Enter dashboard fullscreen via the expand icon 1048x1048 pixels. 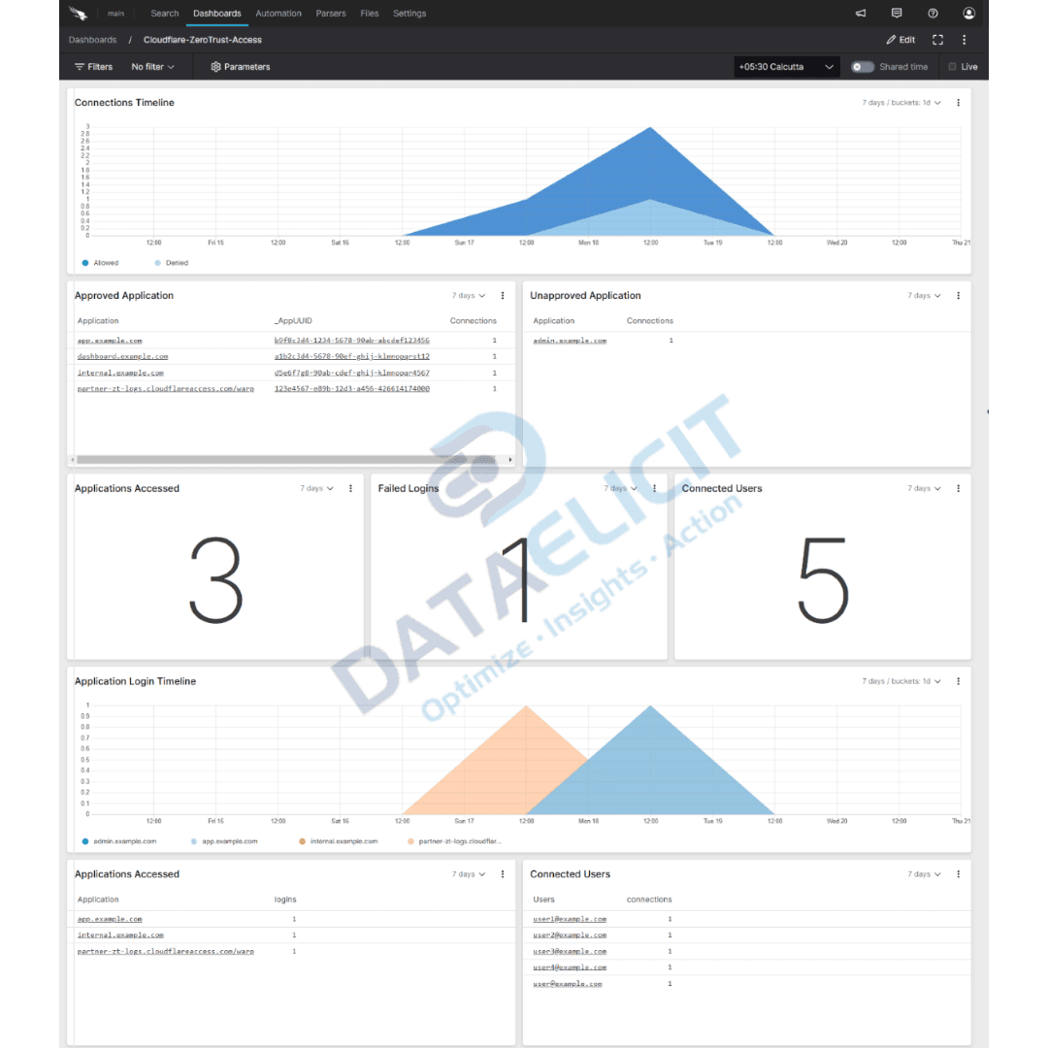click(937, 40)
